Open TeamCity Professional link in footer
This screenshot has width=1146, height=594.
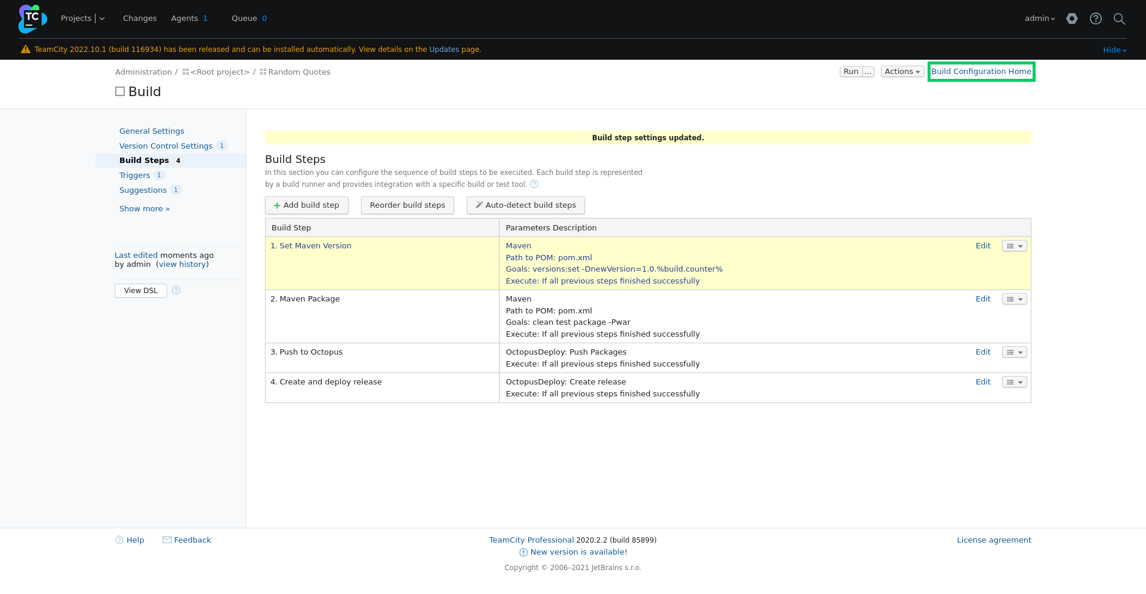pos(531,540)
